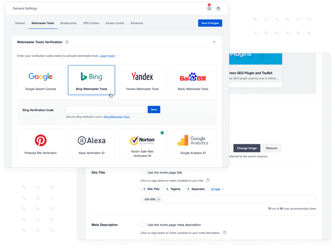Open the RSS Content tab
This screenshot has height=248, width=335.
click(x=91, y=23)
